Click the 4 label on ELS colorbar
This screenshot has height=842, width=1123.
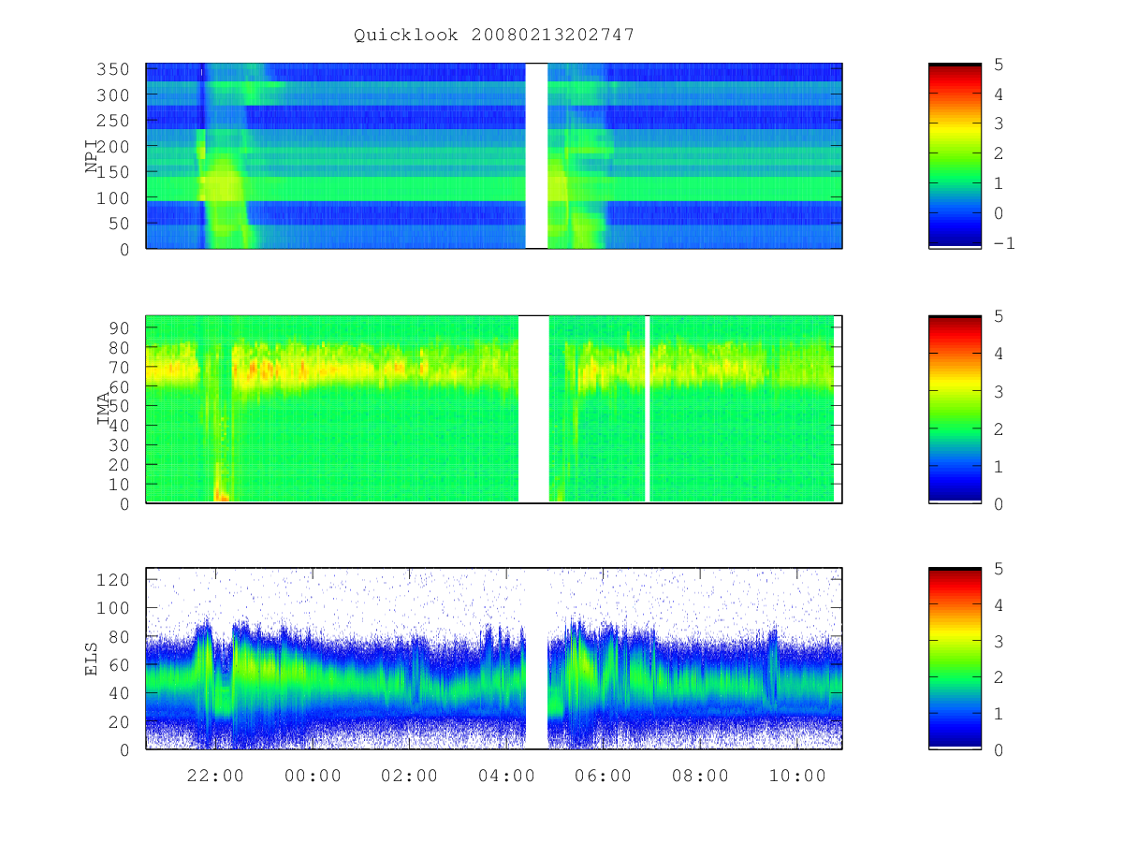(999, 605)
